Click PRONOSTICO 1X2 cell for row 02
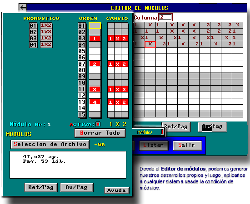The width and height of the screenshot is (250, 204). coord(46,32)
